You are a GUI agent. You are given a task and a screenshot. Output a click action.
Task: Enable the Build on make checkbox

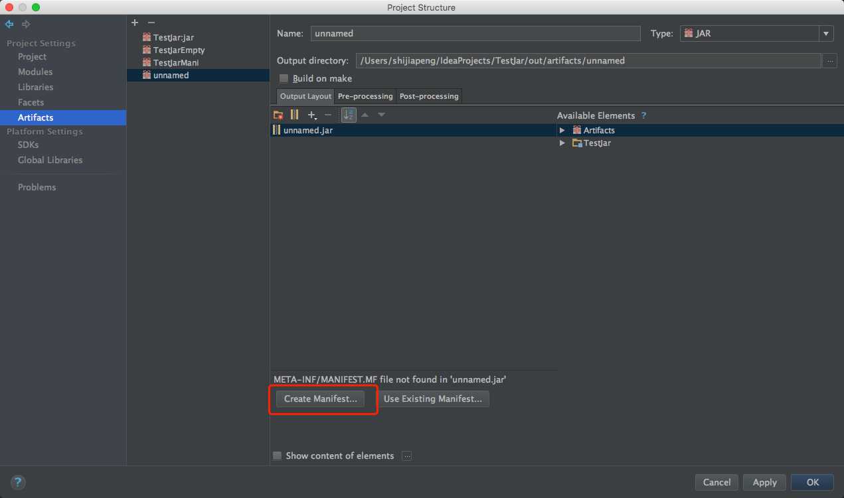[x=284, y=78]
